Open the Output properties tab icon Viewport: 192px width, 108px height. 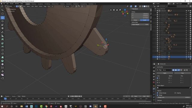pyautogui.click(x=154, y=74)
